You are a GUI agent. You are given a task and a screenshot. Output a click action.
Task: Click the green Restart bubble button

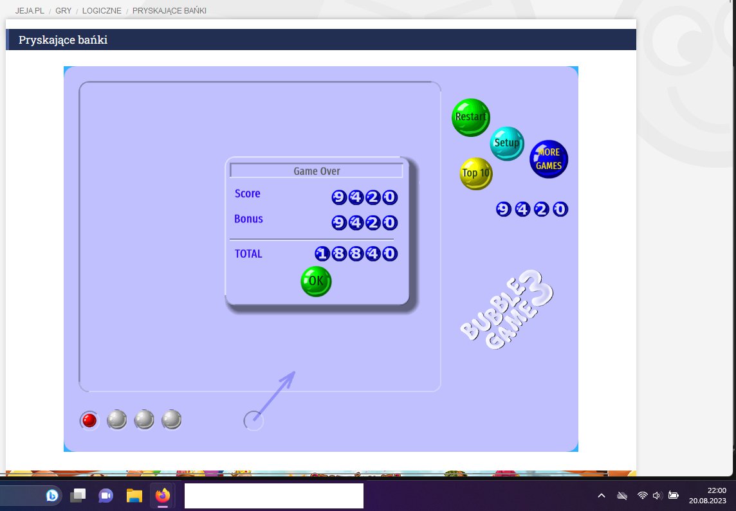tap(470, 117)
